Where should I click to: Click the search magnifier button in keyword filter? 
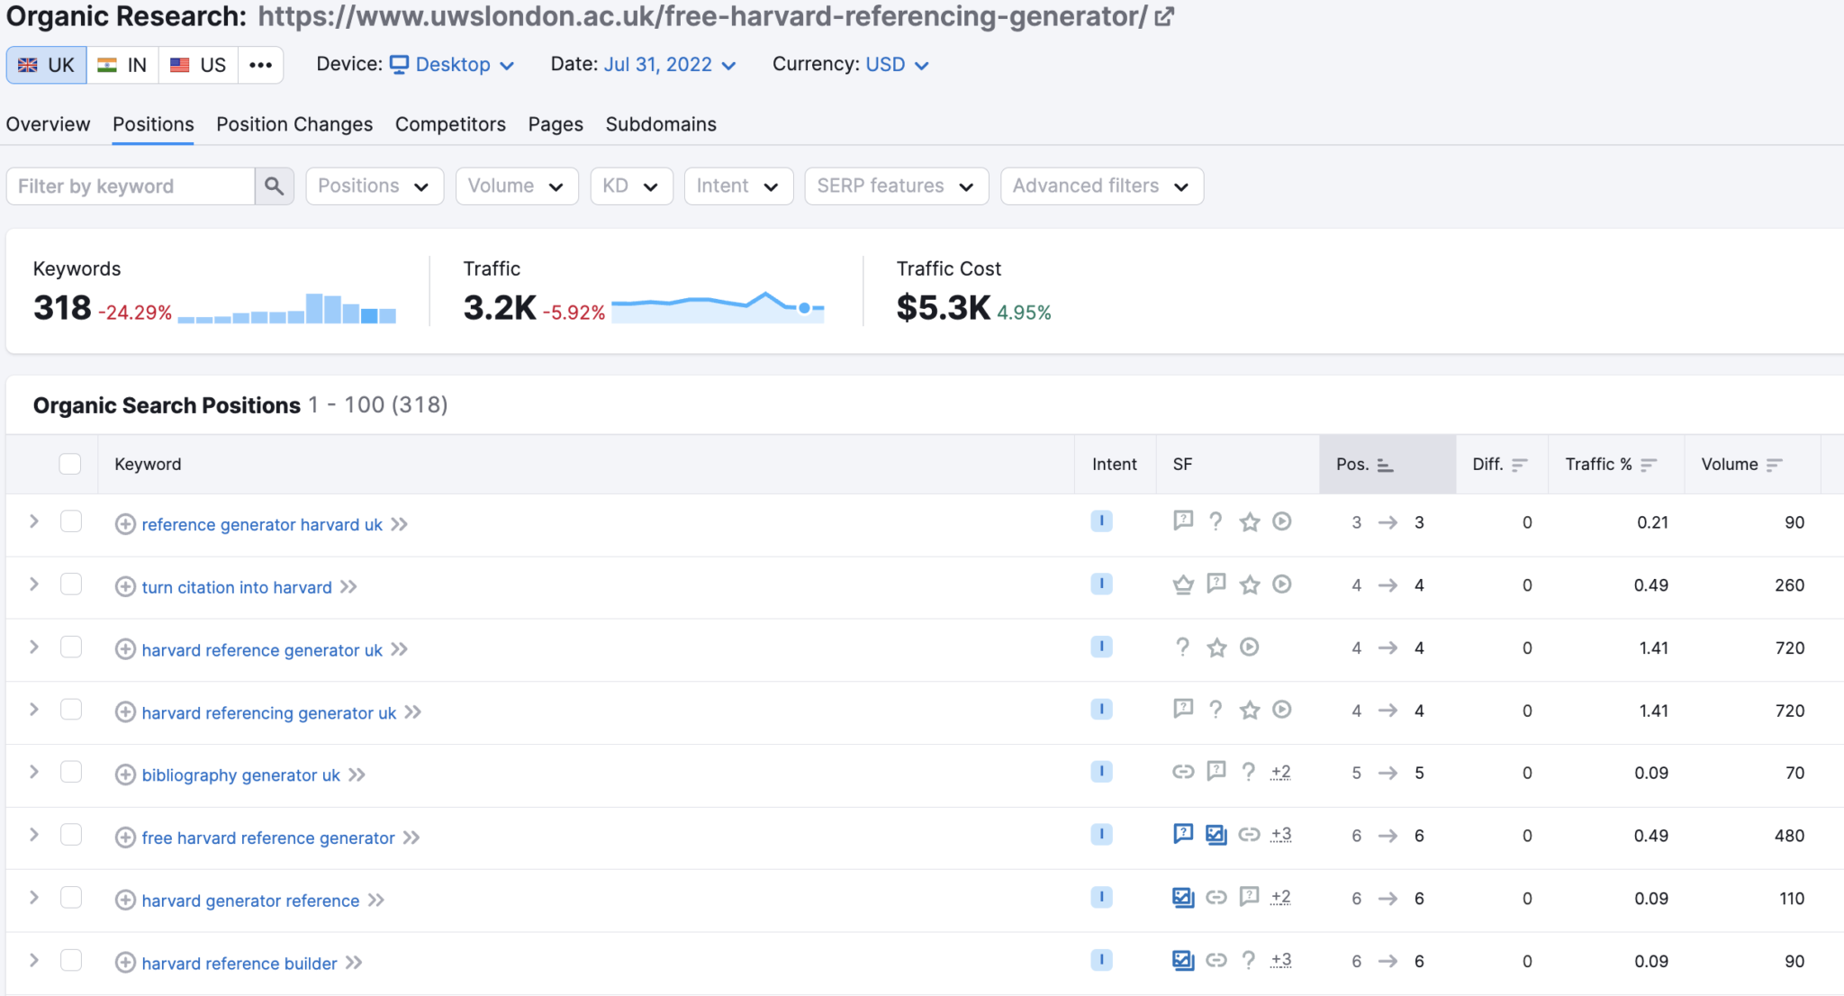pyautogui.click(x=275, y=186)
